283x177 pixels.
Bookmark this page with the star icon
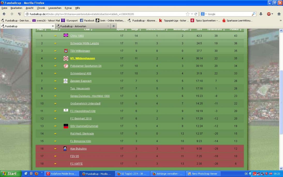(188, 14)
